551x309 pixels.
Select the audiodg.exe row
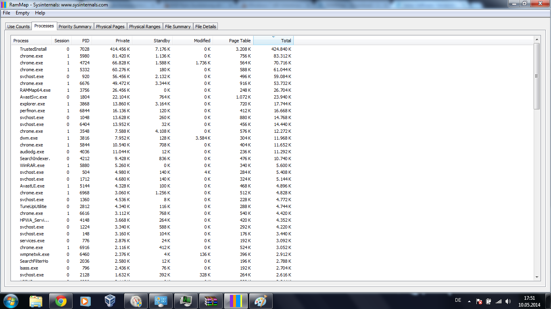152,152
